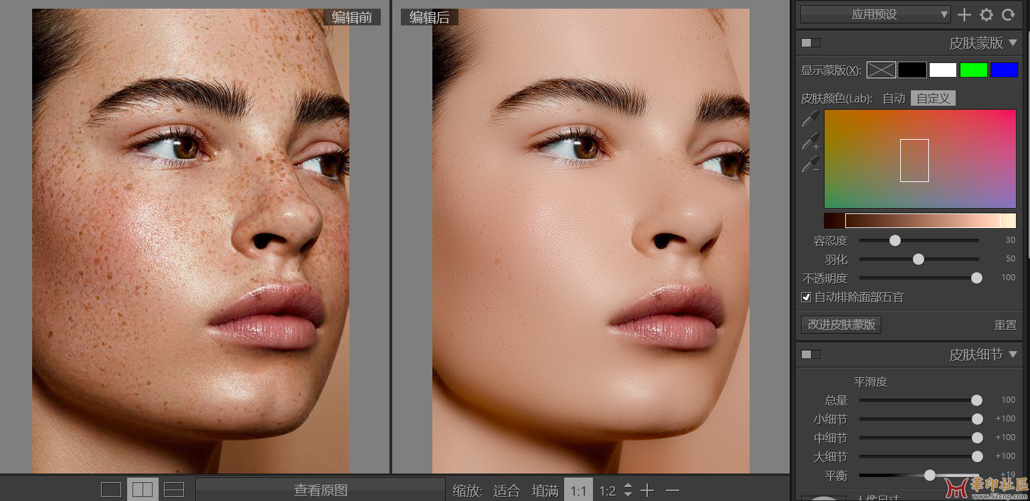This screenshot has width=1030, height=501.
Task: Click the 中细节 slider handle
Action: 977,437
